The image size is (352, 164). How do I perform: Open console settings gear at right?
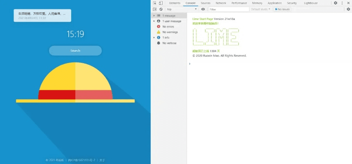[x=348, y=9]
